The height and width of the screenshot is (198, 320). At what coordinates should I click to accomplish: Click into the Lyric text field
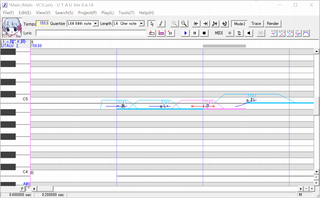point(91,33)
